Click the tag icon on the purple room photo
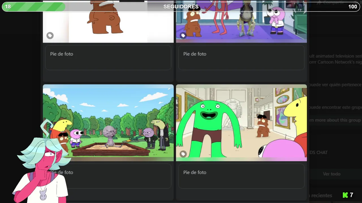The image size is (362, 203). [x=183, y=36]
